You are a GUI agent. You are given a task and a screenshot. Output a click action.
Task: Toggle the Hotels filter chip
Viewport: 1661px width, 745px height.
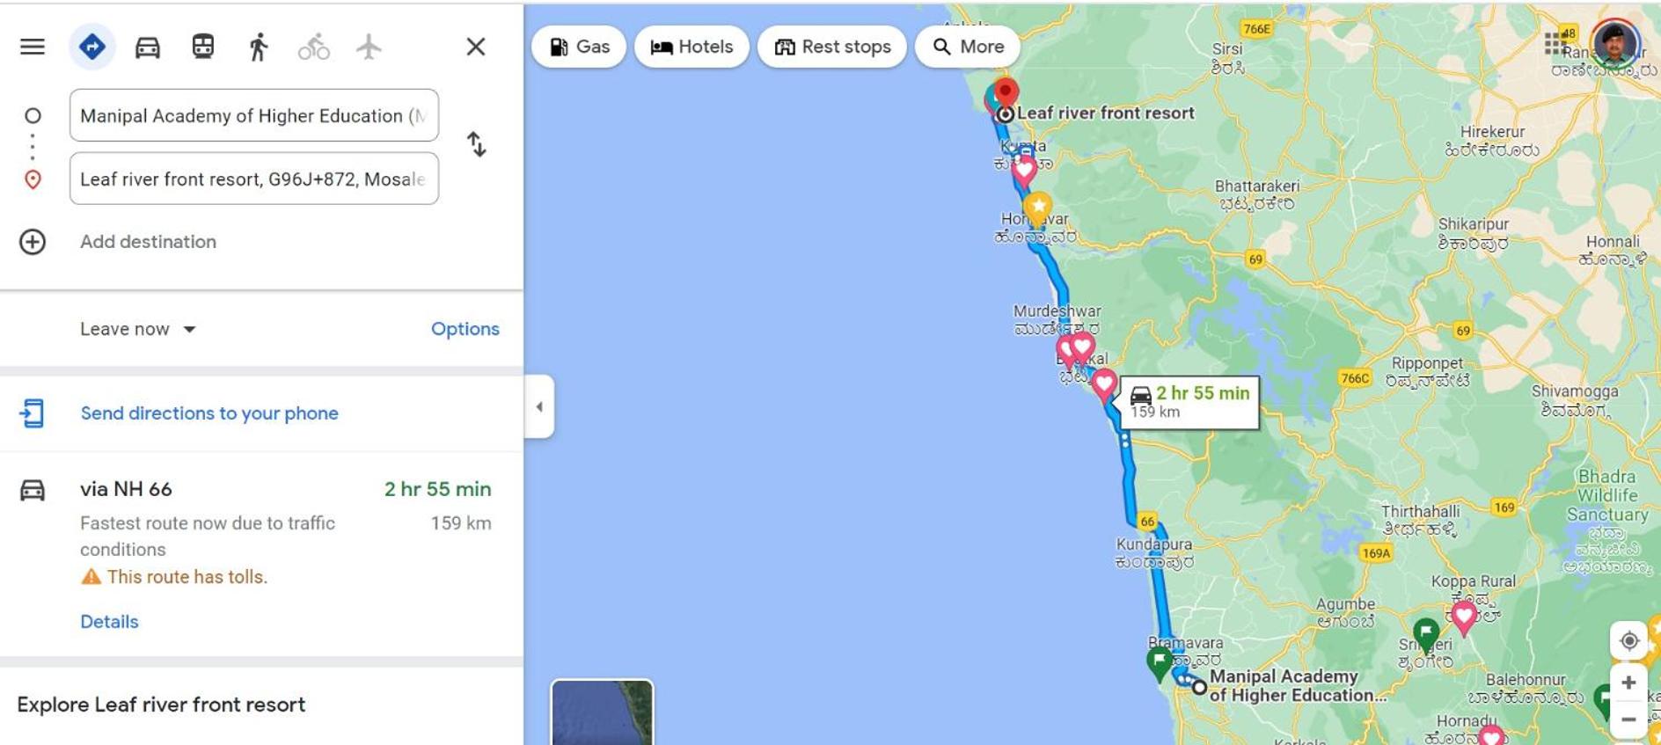[691, 47]
